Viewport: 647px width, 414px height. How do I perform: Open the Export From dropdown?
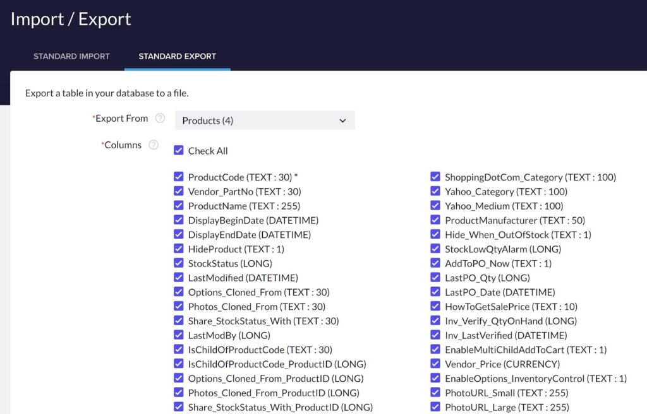(264, 121)
